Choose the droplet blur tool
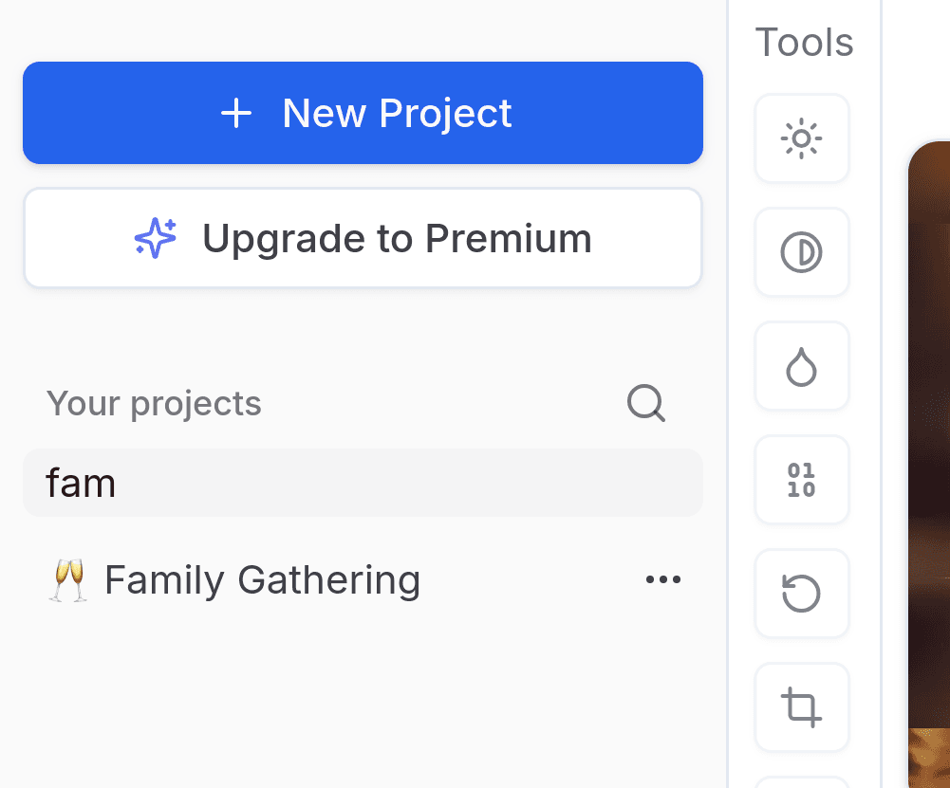 [x=802, y=366]
